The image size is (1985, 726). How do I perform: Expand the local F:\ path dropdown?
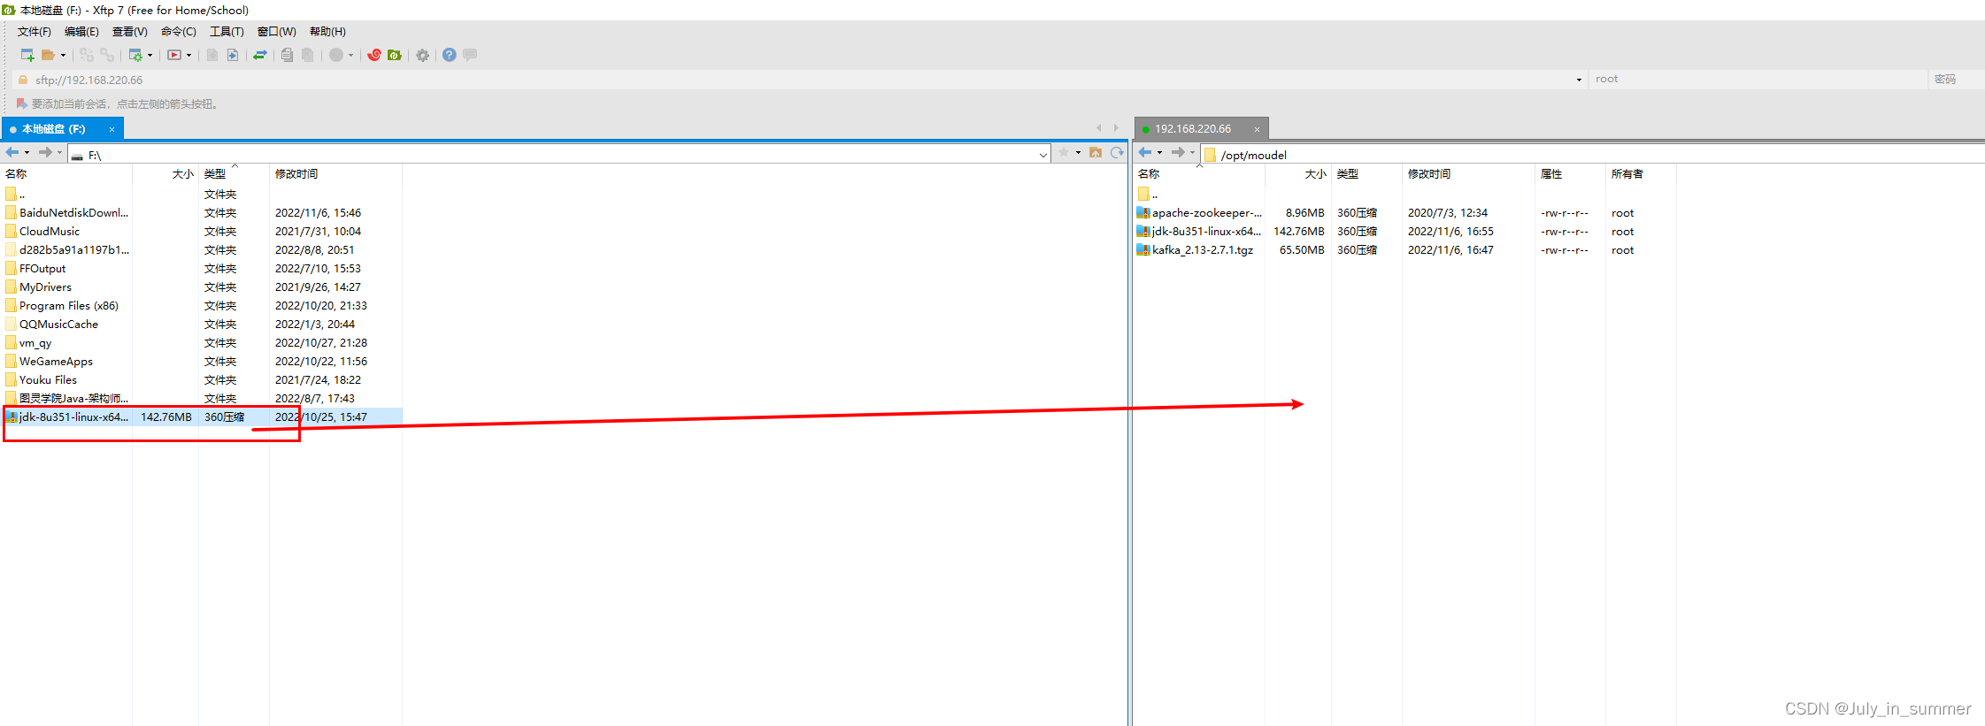[1043, 155]
